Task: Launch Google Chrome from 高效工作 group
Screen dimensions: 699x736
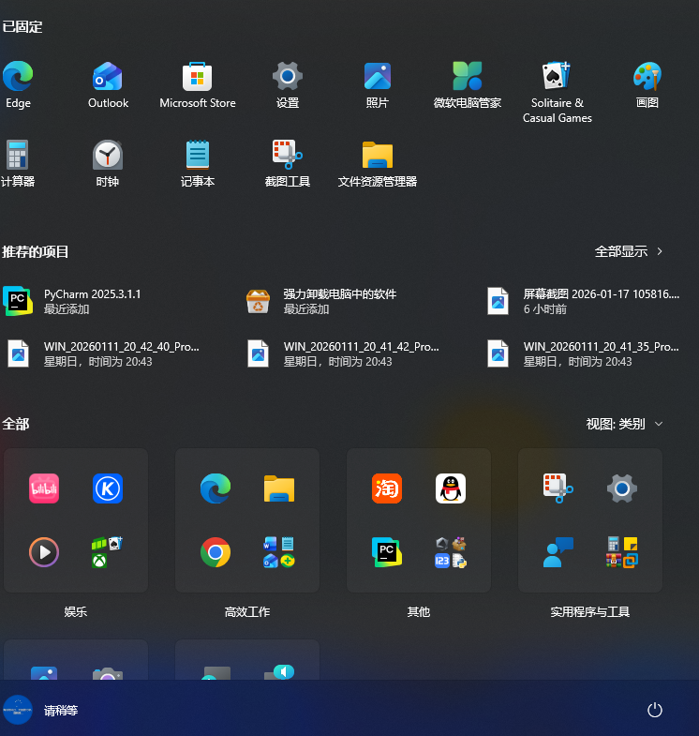Action: 216,552
